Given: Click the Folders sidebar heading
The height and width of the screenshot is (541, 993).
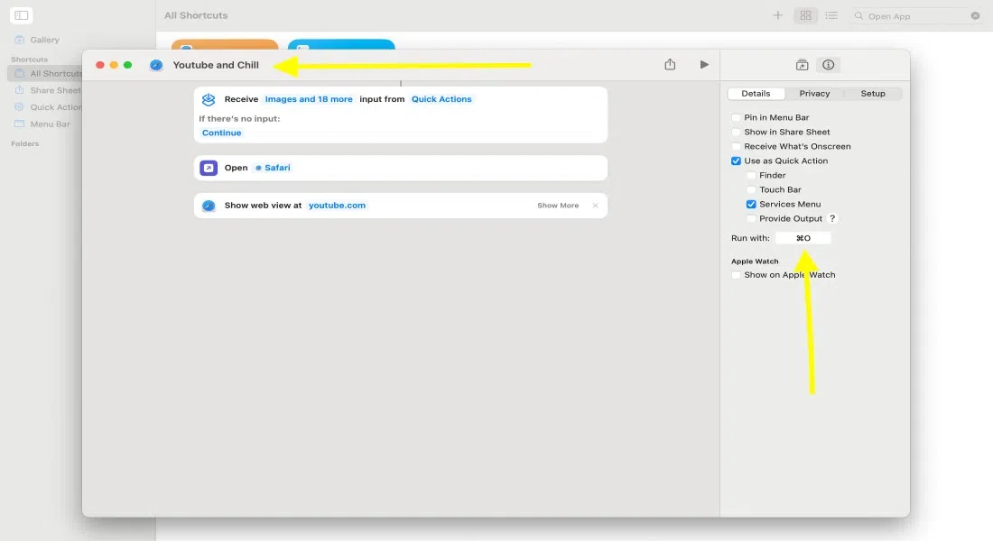Looking at the screenshot, I should (x=24, y=144).
